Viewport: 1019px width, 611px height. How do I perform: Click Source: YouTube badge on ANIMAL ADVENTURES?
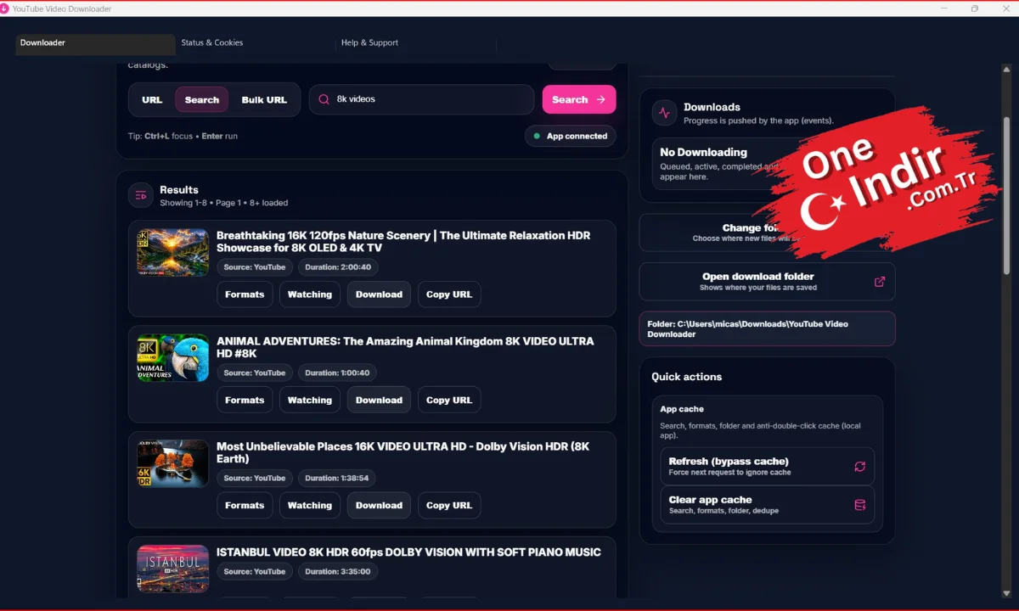(255, 373)
